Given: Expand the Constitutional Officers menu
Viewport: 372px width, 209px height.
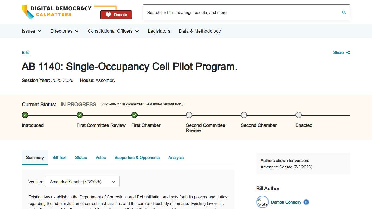Looking at the screenshot, I should (x=113, y=31).
